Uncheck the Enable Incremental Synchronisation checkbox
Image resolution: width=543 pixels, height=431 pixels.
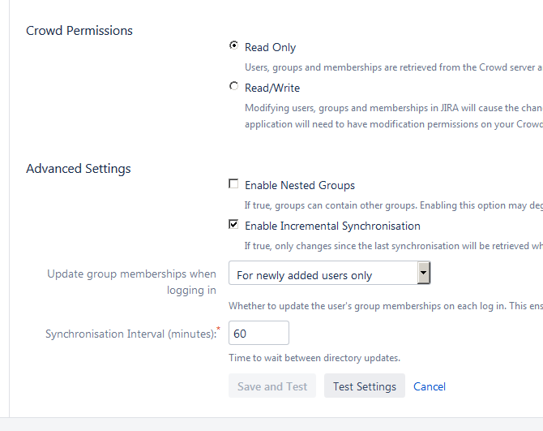[x=234, y=225]
